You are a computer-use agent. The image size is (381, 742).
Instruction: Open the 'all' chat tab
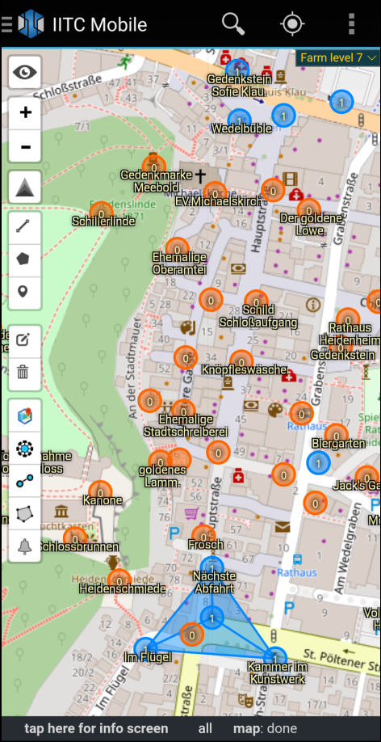[x=205, y=729]
